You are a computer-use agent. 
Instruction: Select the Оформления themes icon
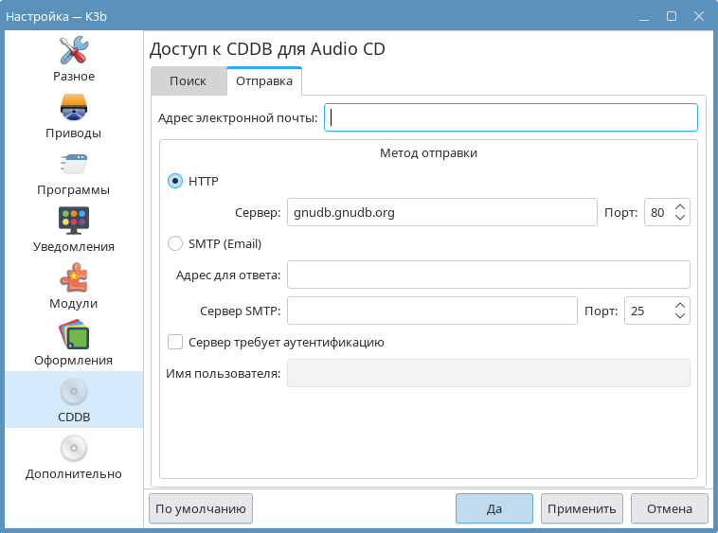click(74, 343)
